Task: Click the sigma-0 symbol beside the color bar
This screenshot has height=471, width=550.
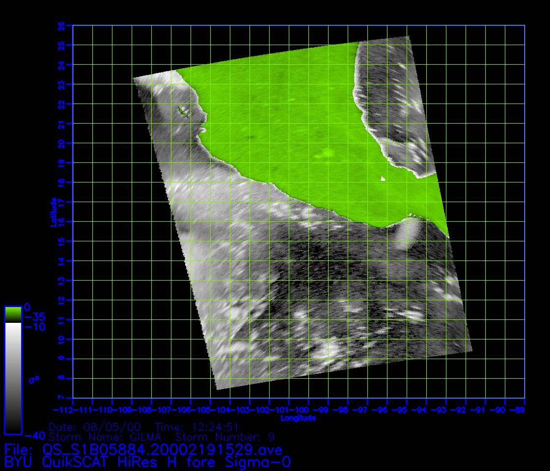Action: point(34,380)
